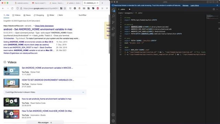Switch to the 'android command' browser tab

pyautogui.click(x=22, y=3)
